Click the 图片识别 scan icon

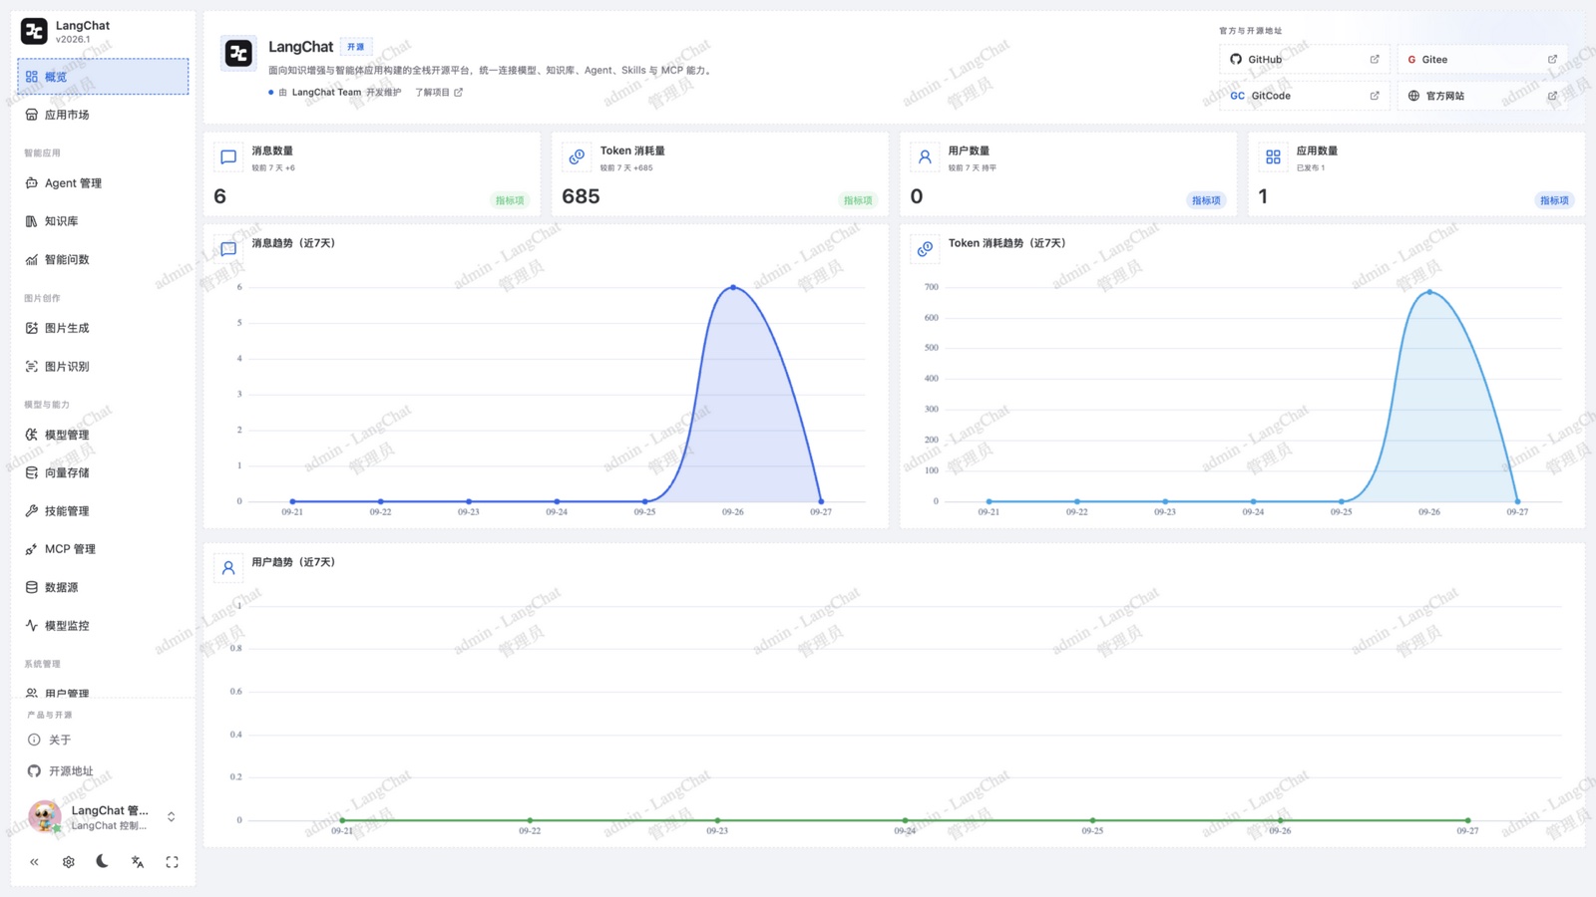coord(32,367)
